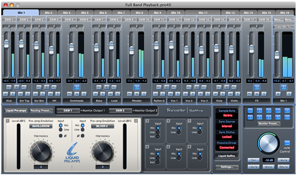
Task: Click the Dim monitor button
Action: (253, 160)
